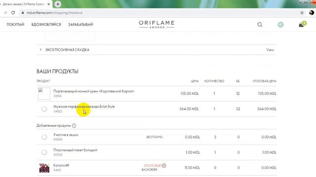Click product code 34522
The width and height of the screenshot is (316, 177).
(58, 112)
